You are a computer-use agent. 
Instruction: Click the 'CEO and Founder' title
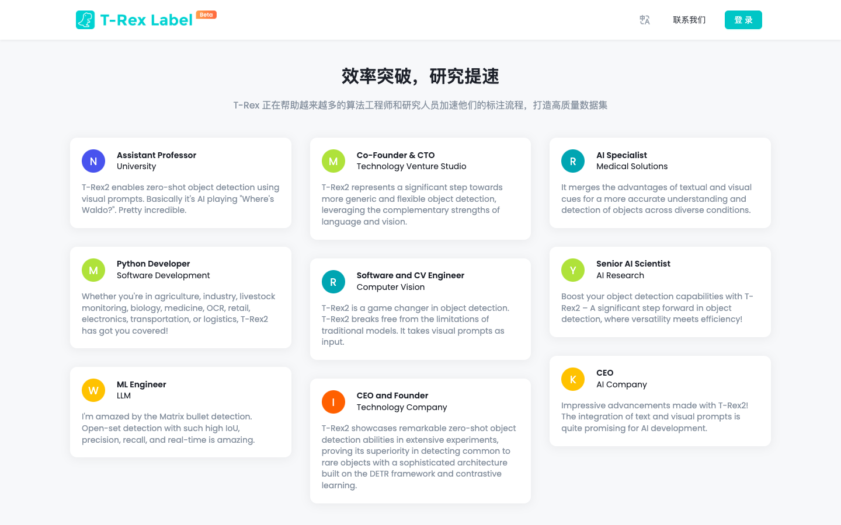click(x=392, y=395)
